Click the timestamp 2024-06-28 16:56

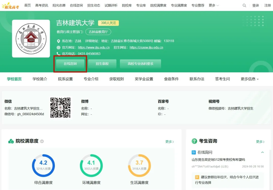tap(253, 166)
